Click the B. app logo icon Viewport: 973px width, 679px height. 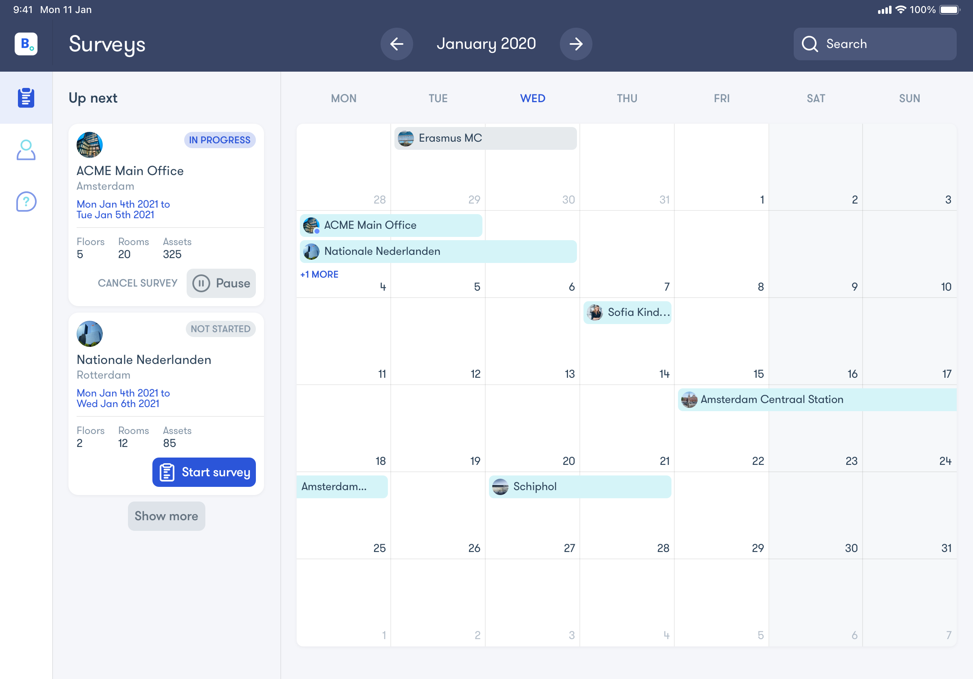click(26, 44)
